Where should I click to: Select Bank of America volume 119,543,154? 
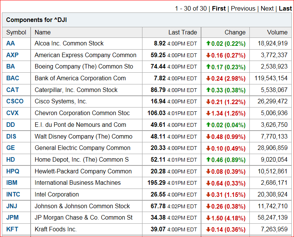click(271, 78)
